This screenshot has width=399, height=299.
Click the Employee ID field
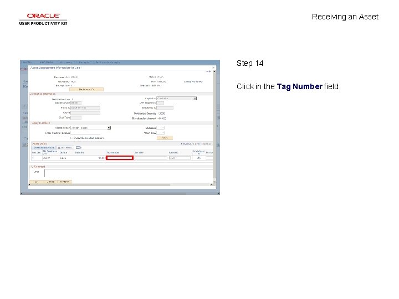tap(165, 107)
